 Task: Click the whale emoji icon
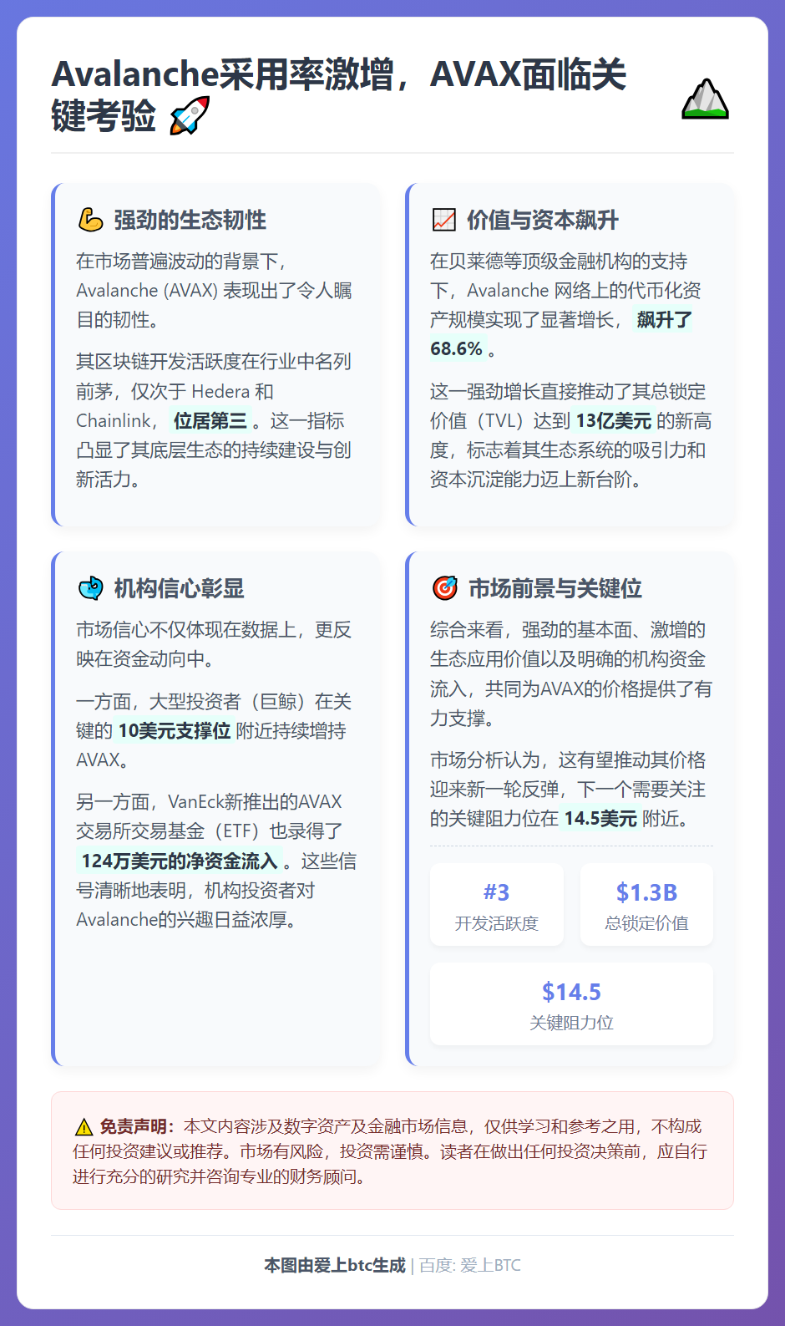[90, 588]
